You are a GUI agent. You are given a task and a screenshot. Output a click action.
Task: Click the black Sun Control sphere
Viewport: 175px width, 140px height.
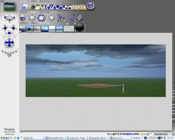point(79,27)
